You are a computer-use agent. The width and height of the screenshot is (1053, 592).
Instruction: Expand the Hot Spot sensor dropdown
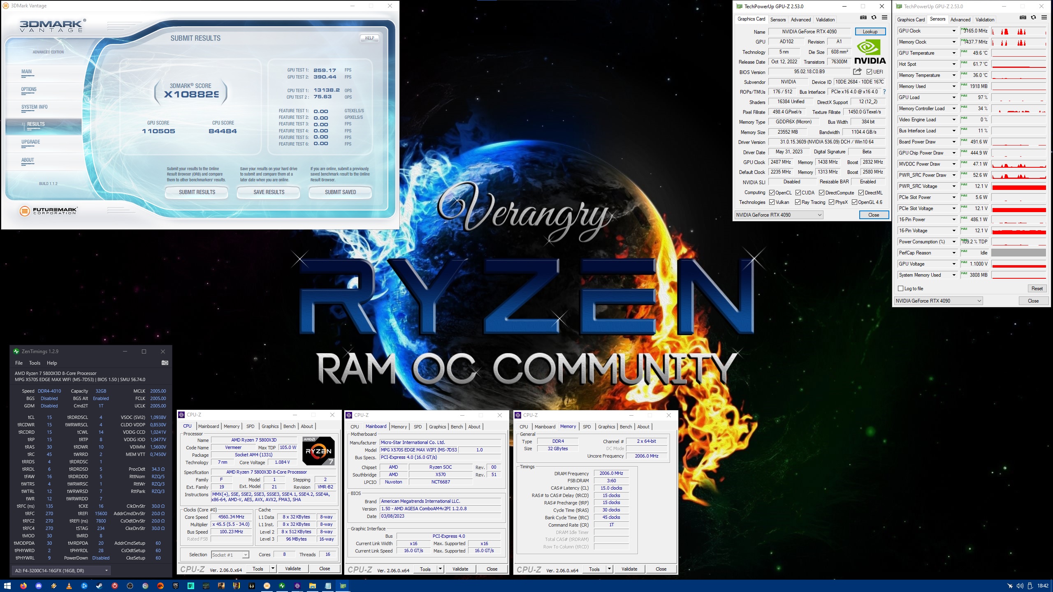pyautogui.click(x=954, y=64)
